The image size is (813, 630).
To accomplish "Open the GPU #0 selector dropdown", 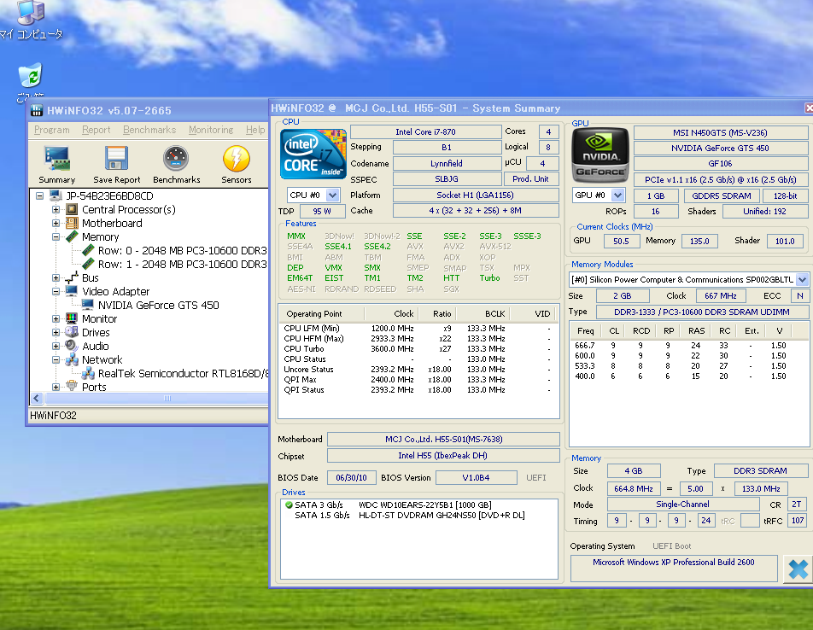I will pos(617,195).
